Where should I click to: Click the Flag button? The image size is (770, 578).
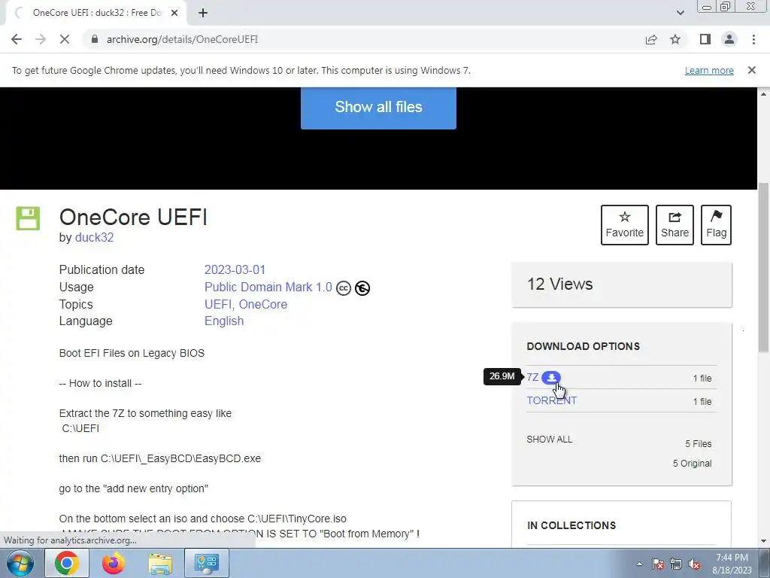pos(716,224)
